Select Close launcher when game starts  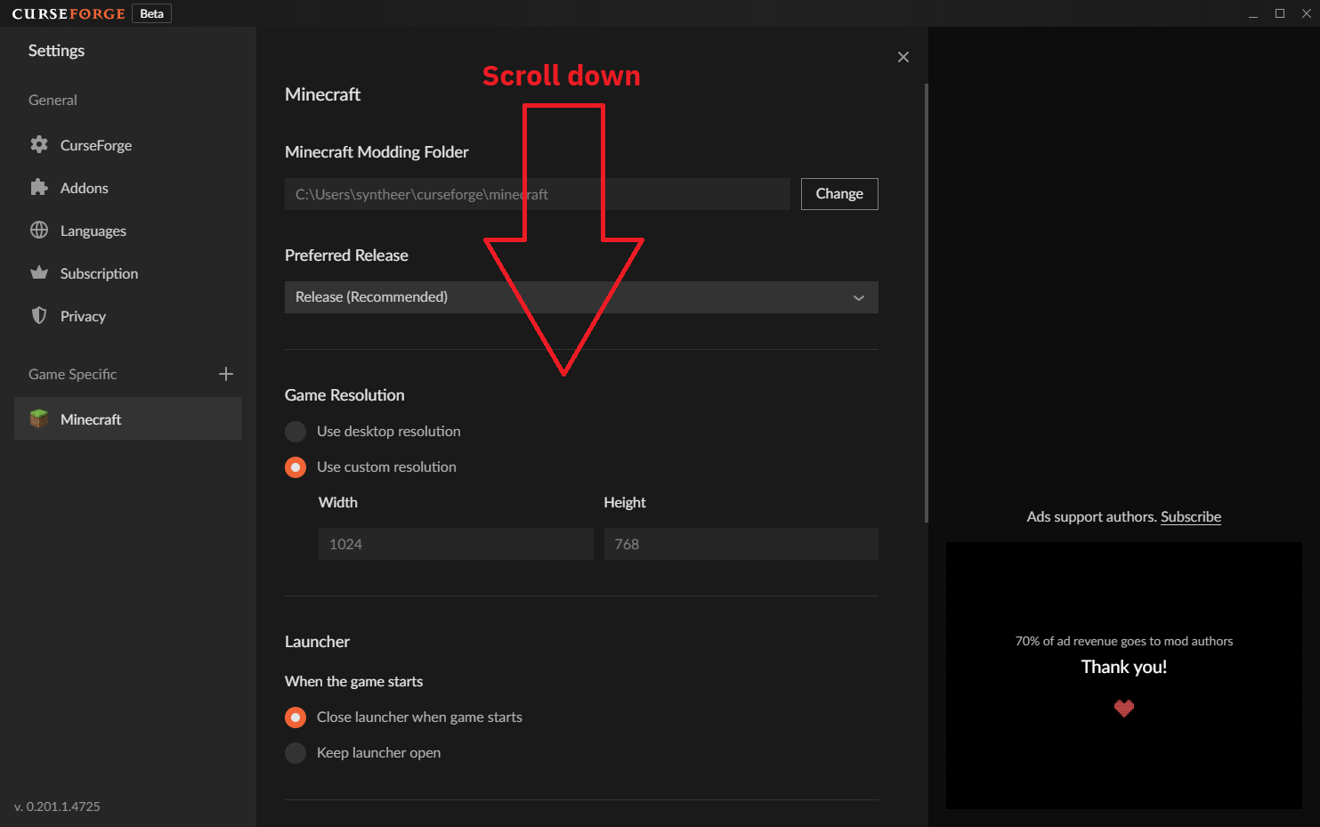(x=295, y=717)
